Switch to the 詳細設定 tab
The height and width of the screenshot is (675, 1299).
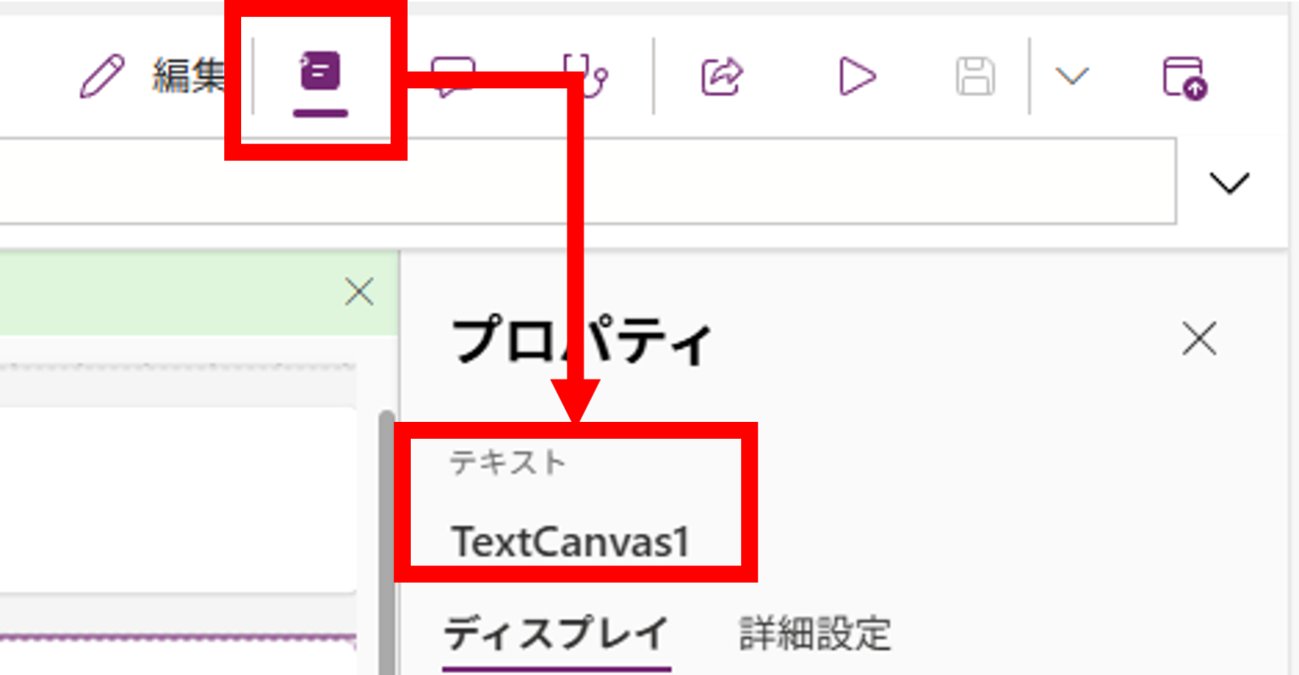click(814, 634)
